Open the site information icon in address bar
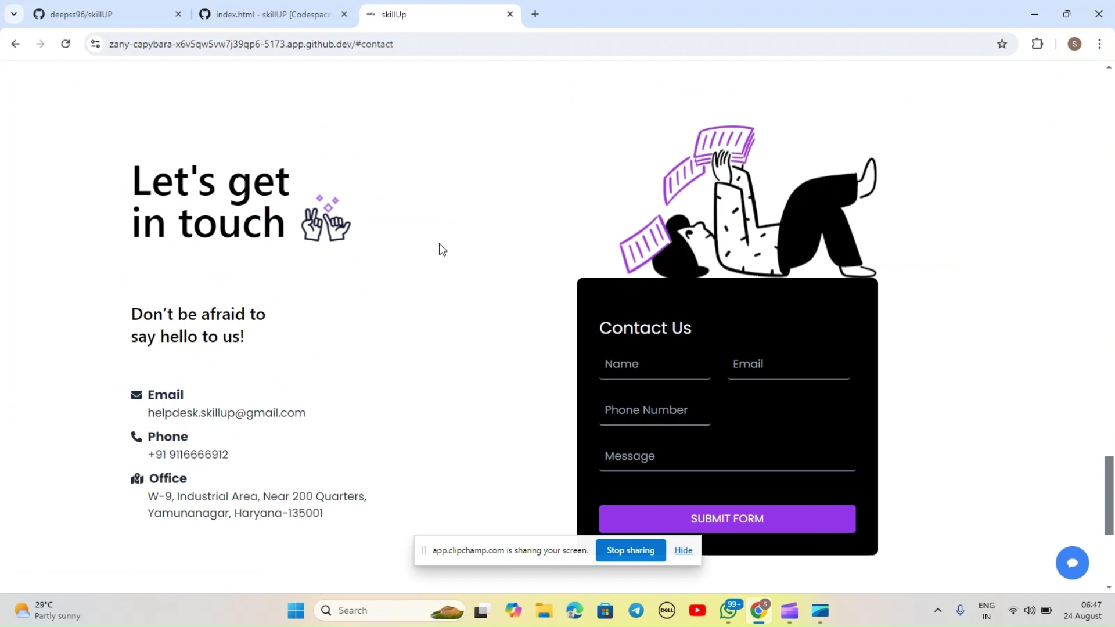Screen dimensions: 1115x627 [x=96, y=44]
